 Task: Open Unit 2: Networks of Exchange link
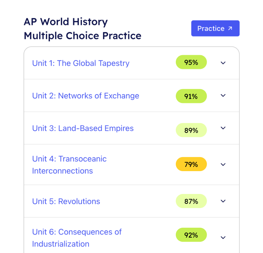[x=86, y=96]
